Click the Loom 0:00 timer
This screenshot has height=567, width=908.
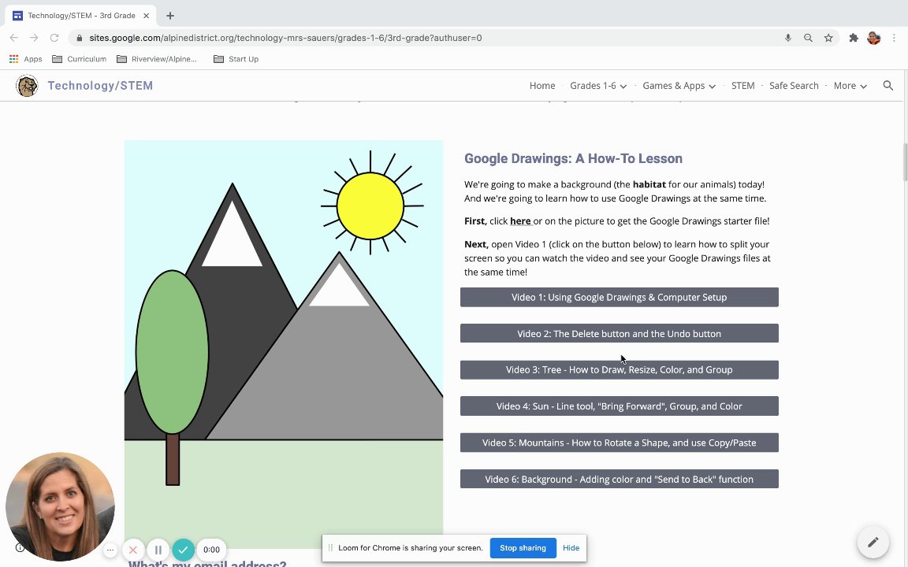pyautogui.click(x=211, y=550)
